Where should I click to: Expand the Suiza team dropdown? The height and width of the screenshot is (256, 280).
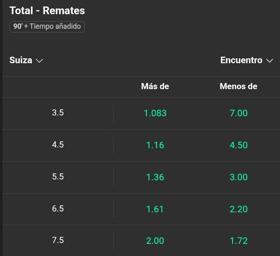click(x=26, y=60)
